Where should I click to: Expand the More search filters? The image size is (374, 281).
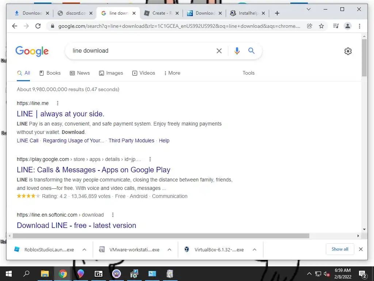tap(172, 73)
